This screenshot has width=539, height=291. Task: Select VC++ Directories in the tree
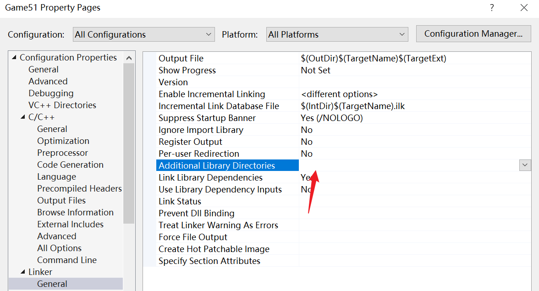(x=62, y=105)
